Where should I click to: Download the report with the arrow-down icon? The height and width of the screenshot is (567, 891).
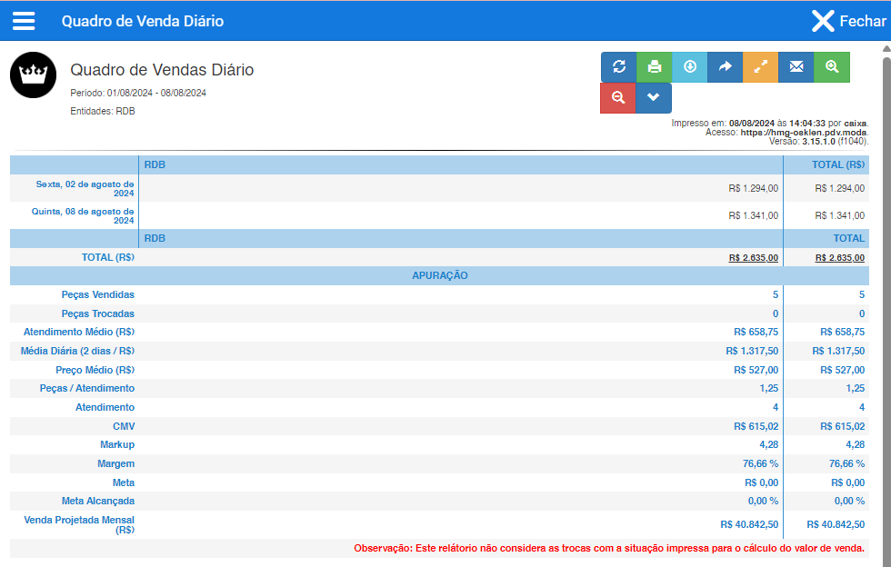point(689,66)
